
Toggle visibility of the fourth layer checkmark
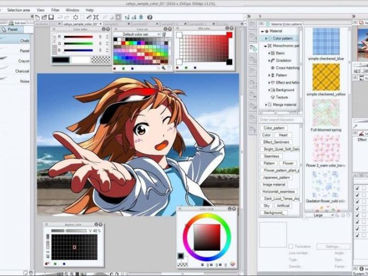(x=357, y=208)
